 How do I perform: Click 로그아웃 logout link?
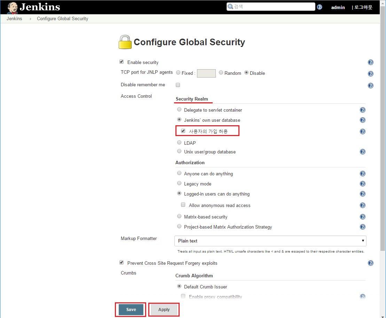(x=363, y=7)
